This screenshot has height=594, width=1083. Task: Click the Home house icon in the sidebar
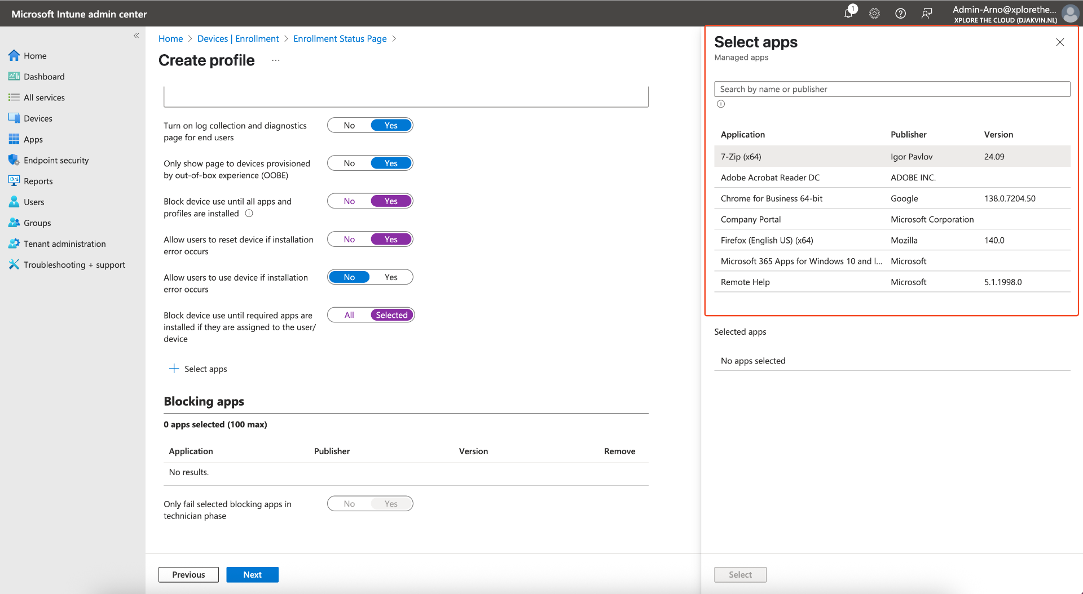(14, 55)
